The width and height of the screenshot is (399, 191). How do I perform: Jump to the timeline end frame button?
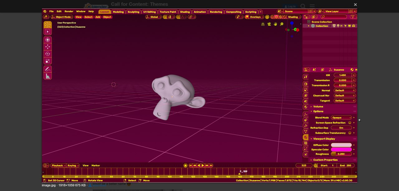(211, 165)
